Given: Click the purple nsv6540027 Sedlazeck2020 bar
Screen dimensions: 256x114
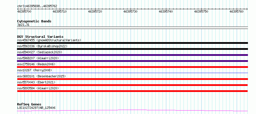Looking at the screenshot, I should tap(132, 55).
